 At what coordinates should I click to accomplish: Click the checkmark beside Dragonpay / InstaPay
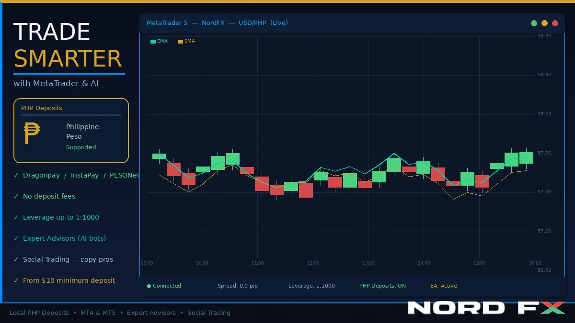[16, 176]
